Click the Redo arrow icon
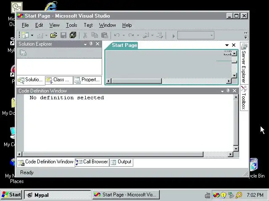The image size is (269, 201). [x=131, y=35]
